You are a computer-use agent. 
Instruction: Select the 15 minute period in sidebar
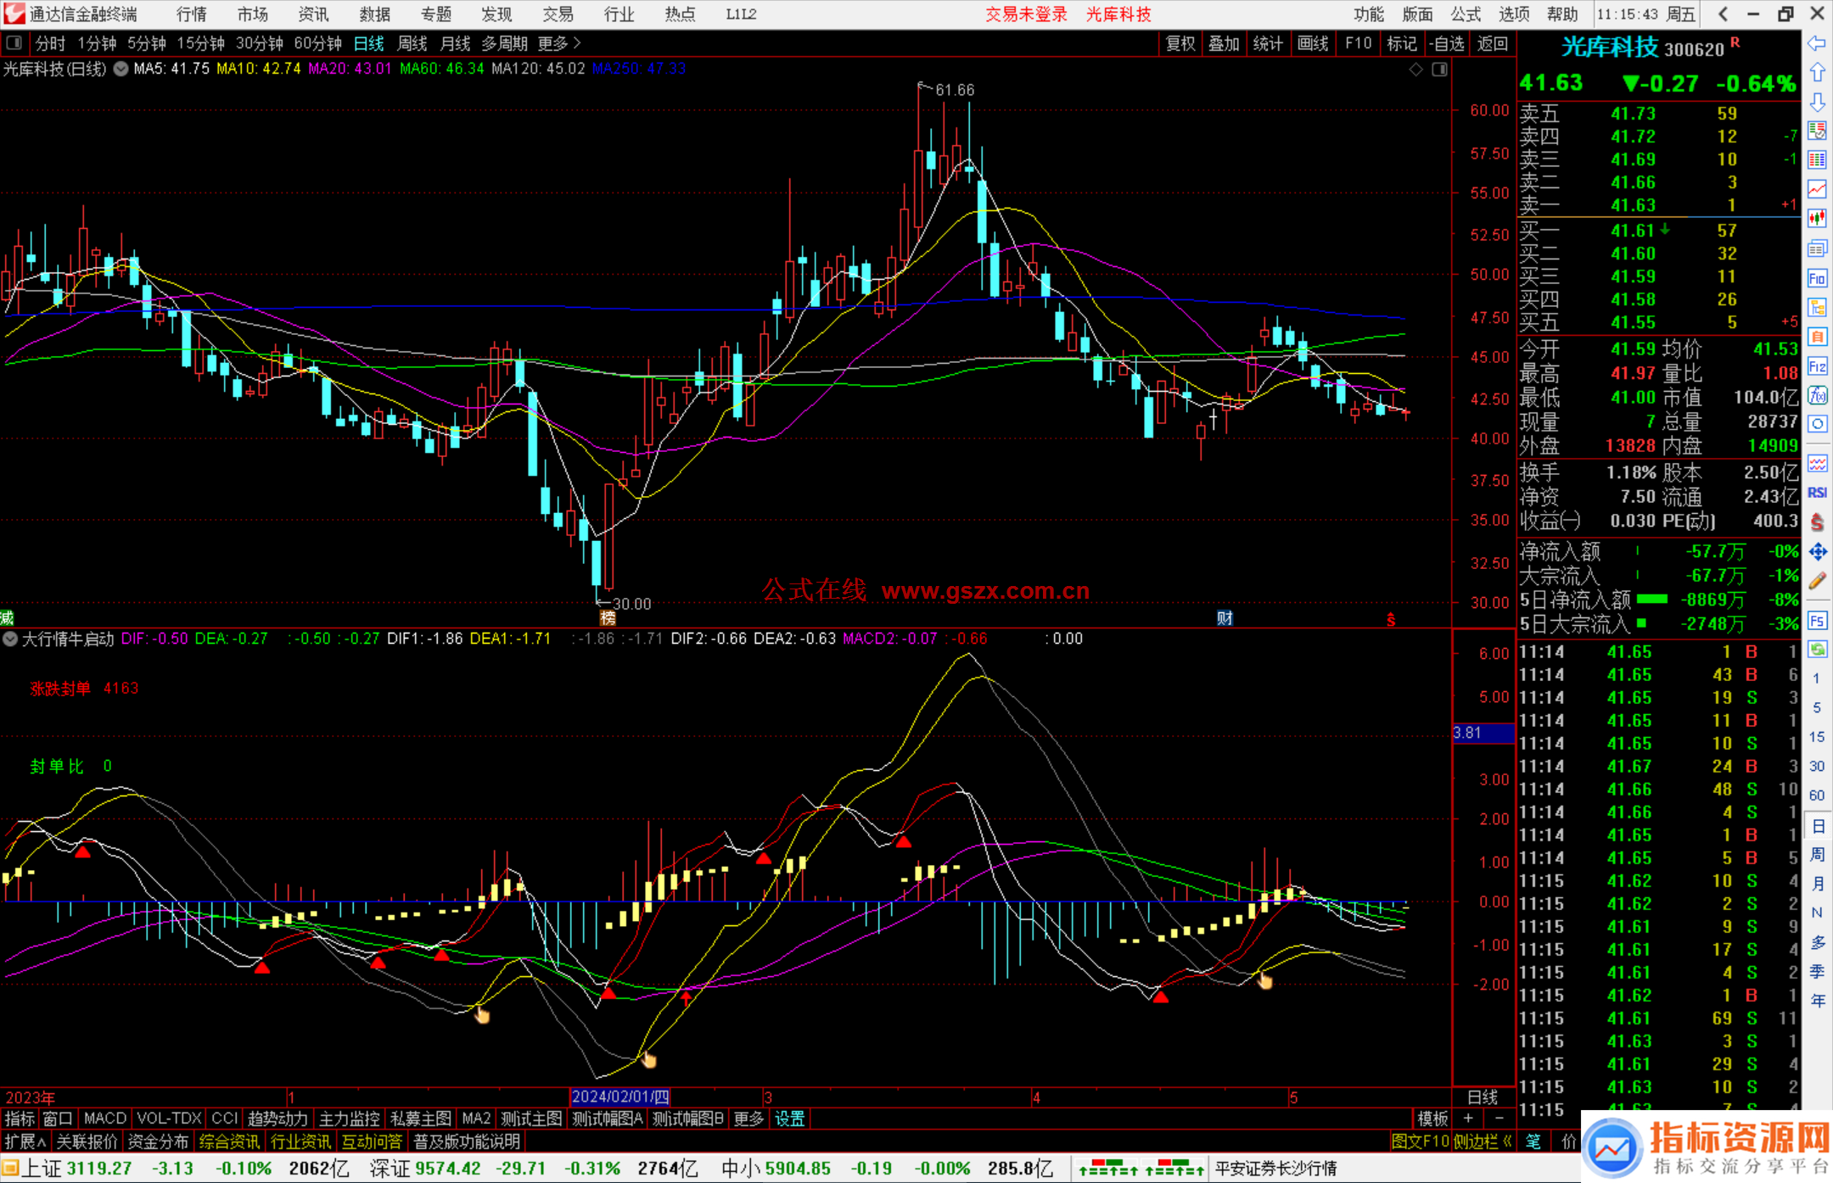coord(1817,737)
